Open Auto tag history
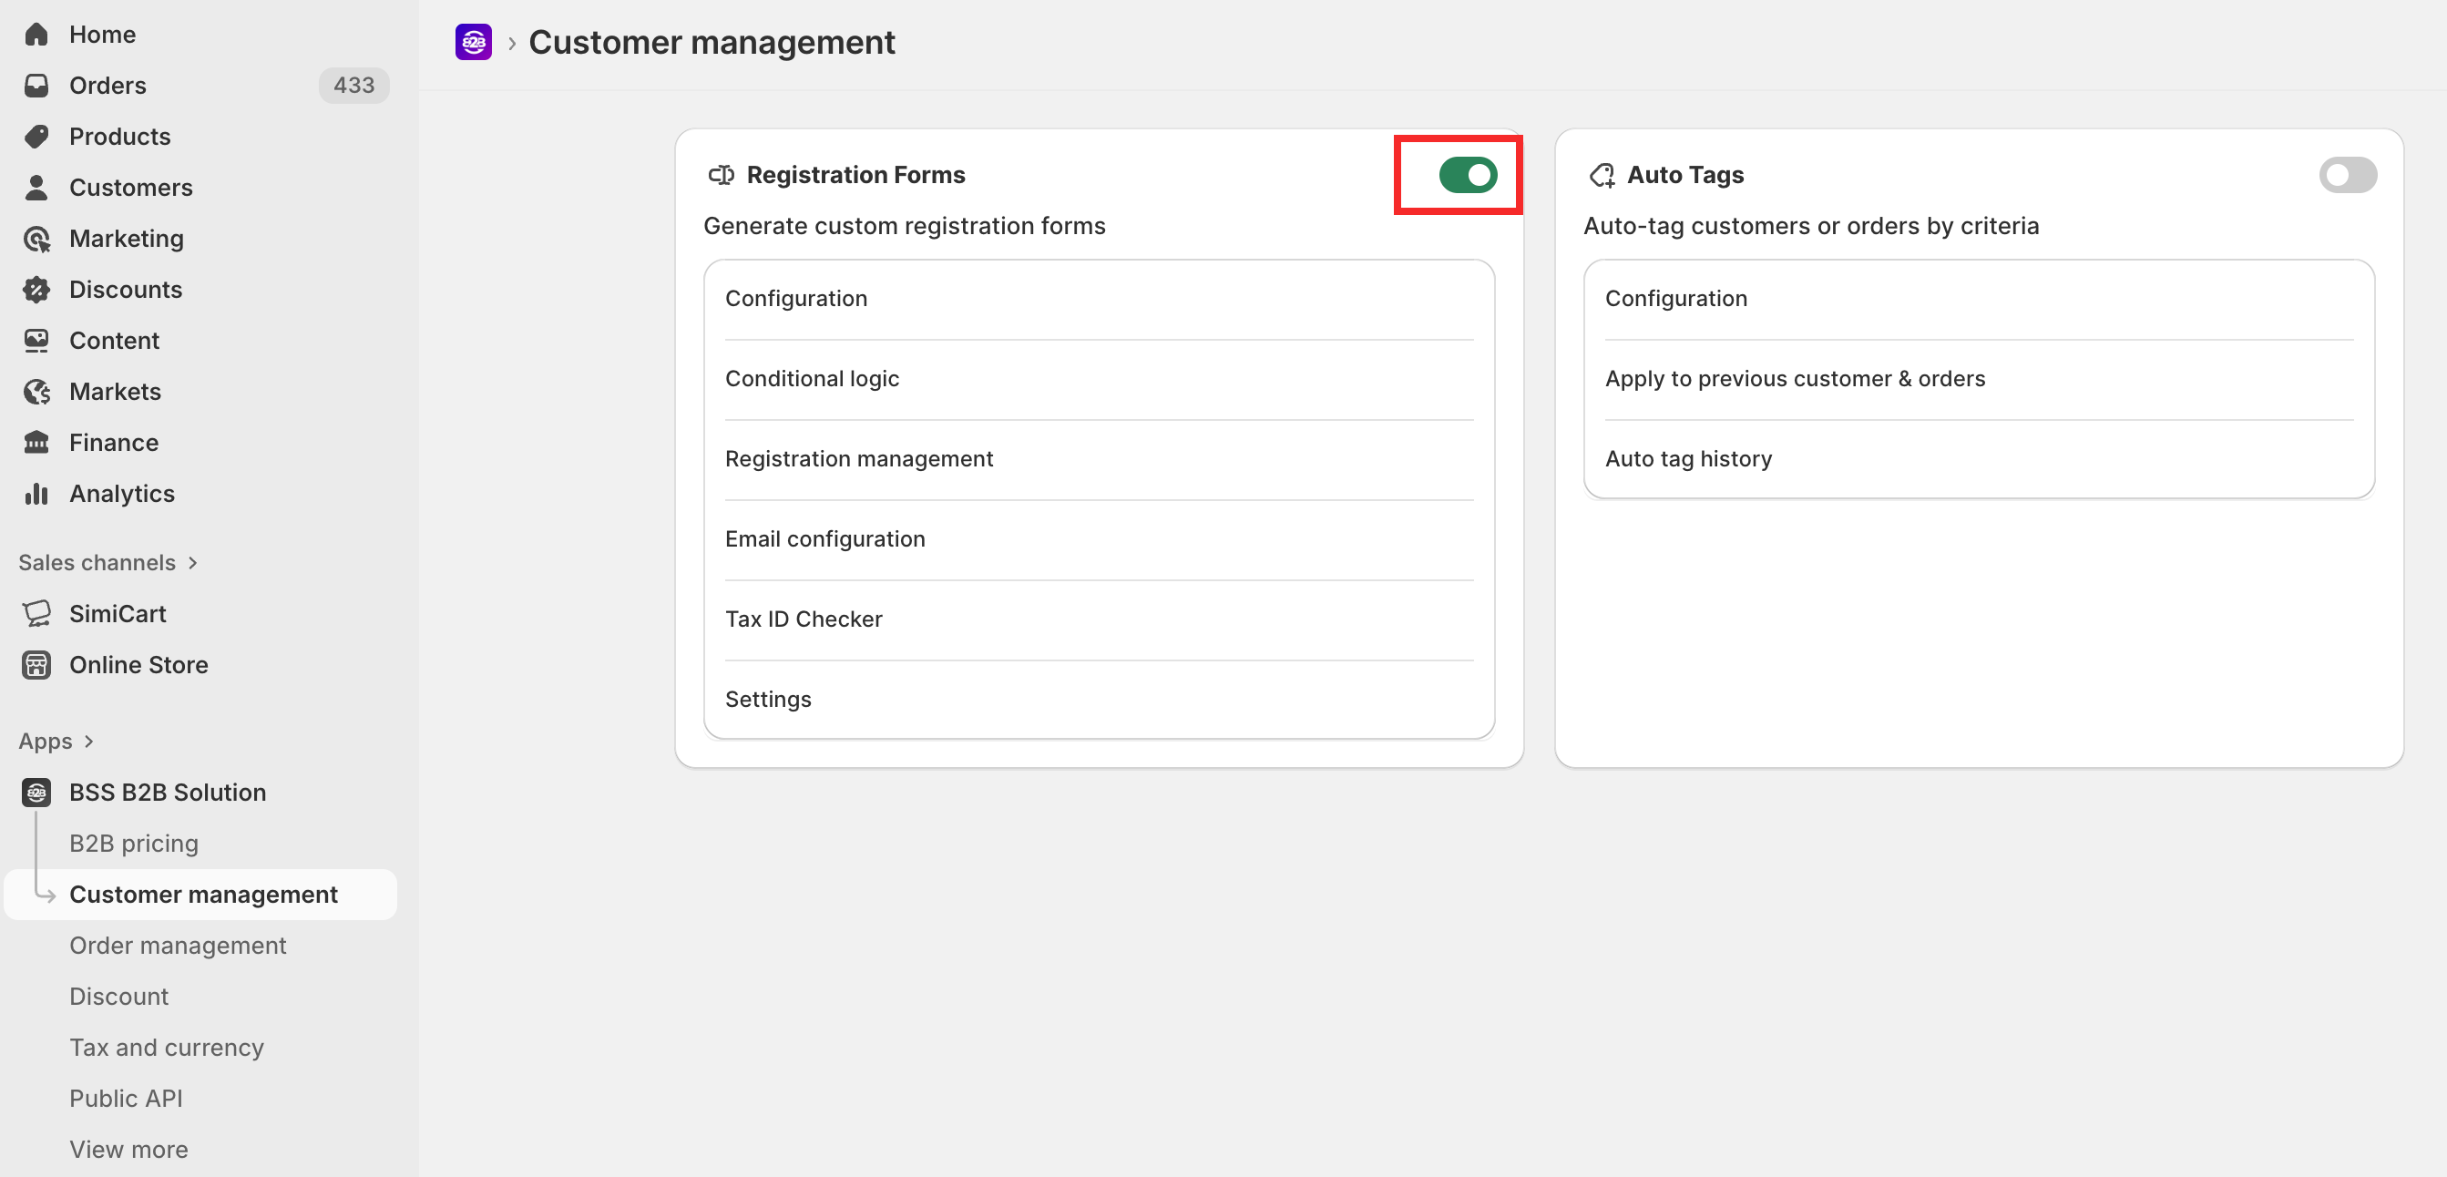The width and height of the screenshot is (2447, 1177). coord(1688,459)
